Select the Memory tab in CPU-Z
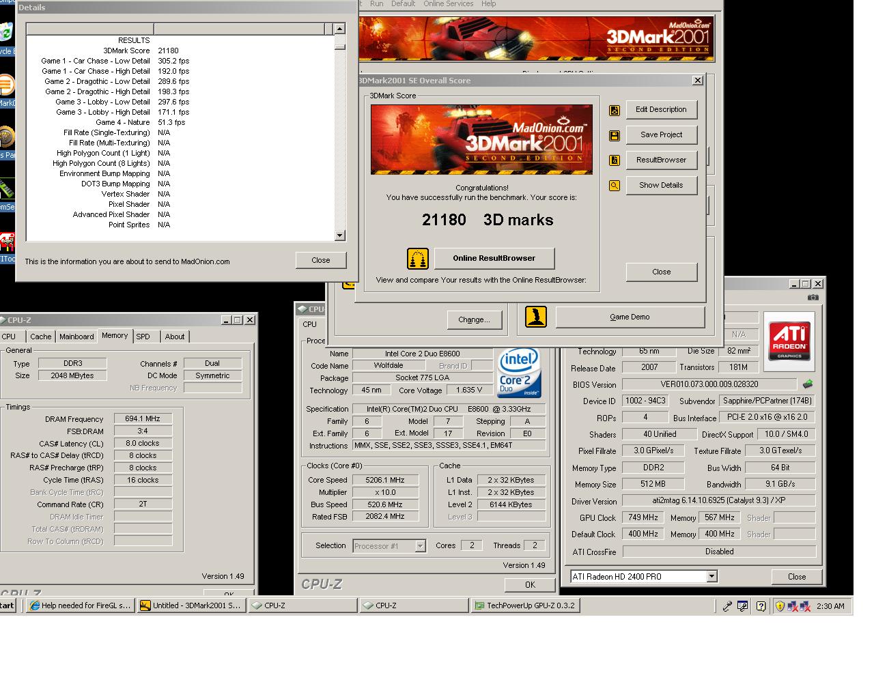The image size is (874, 699). coord(115,335)
